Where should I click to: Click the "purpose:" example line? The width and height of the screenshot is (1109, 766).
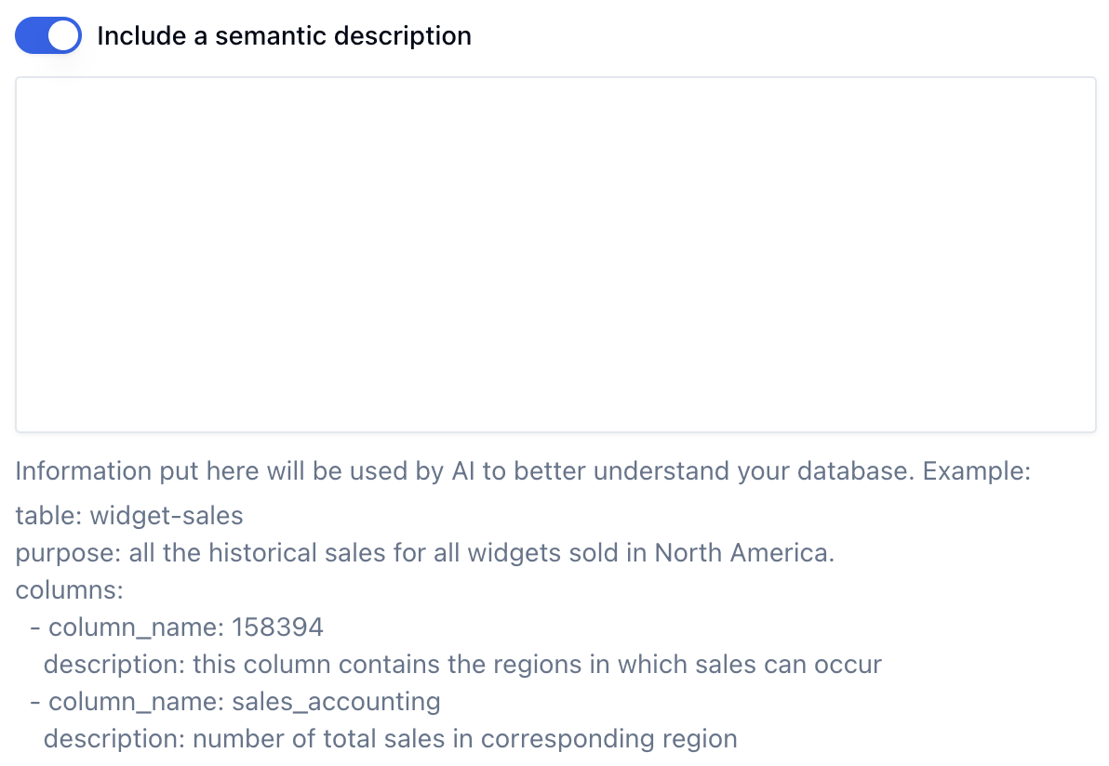pyautogui.click(x=424, y=553)
